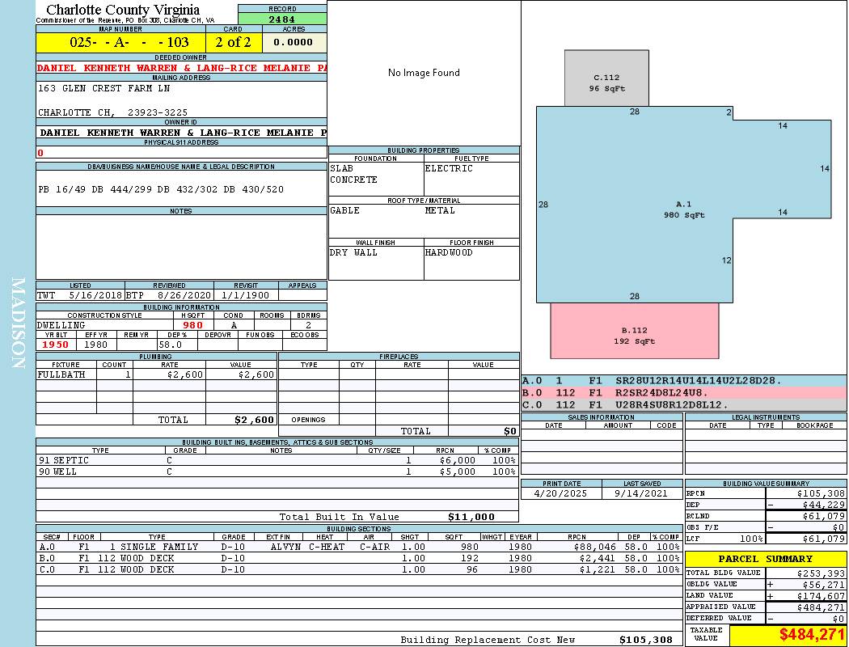
Task: Select the A.0 Single Family building section row
Action: (x=357, y=548)
